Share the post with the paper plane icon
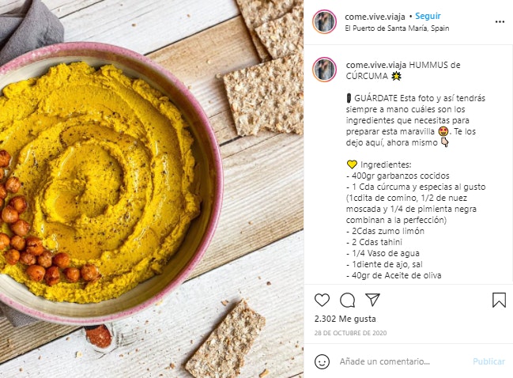This screenshot has height=378, width=513. tap(372, 300)
